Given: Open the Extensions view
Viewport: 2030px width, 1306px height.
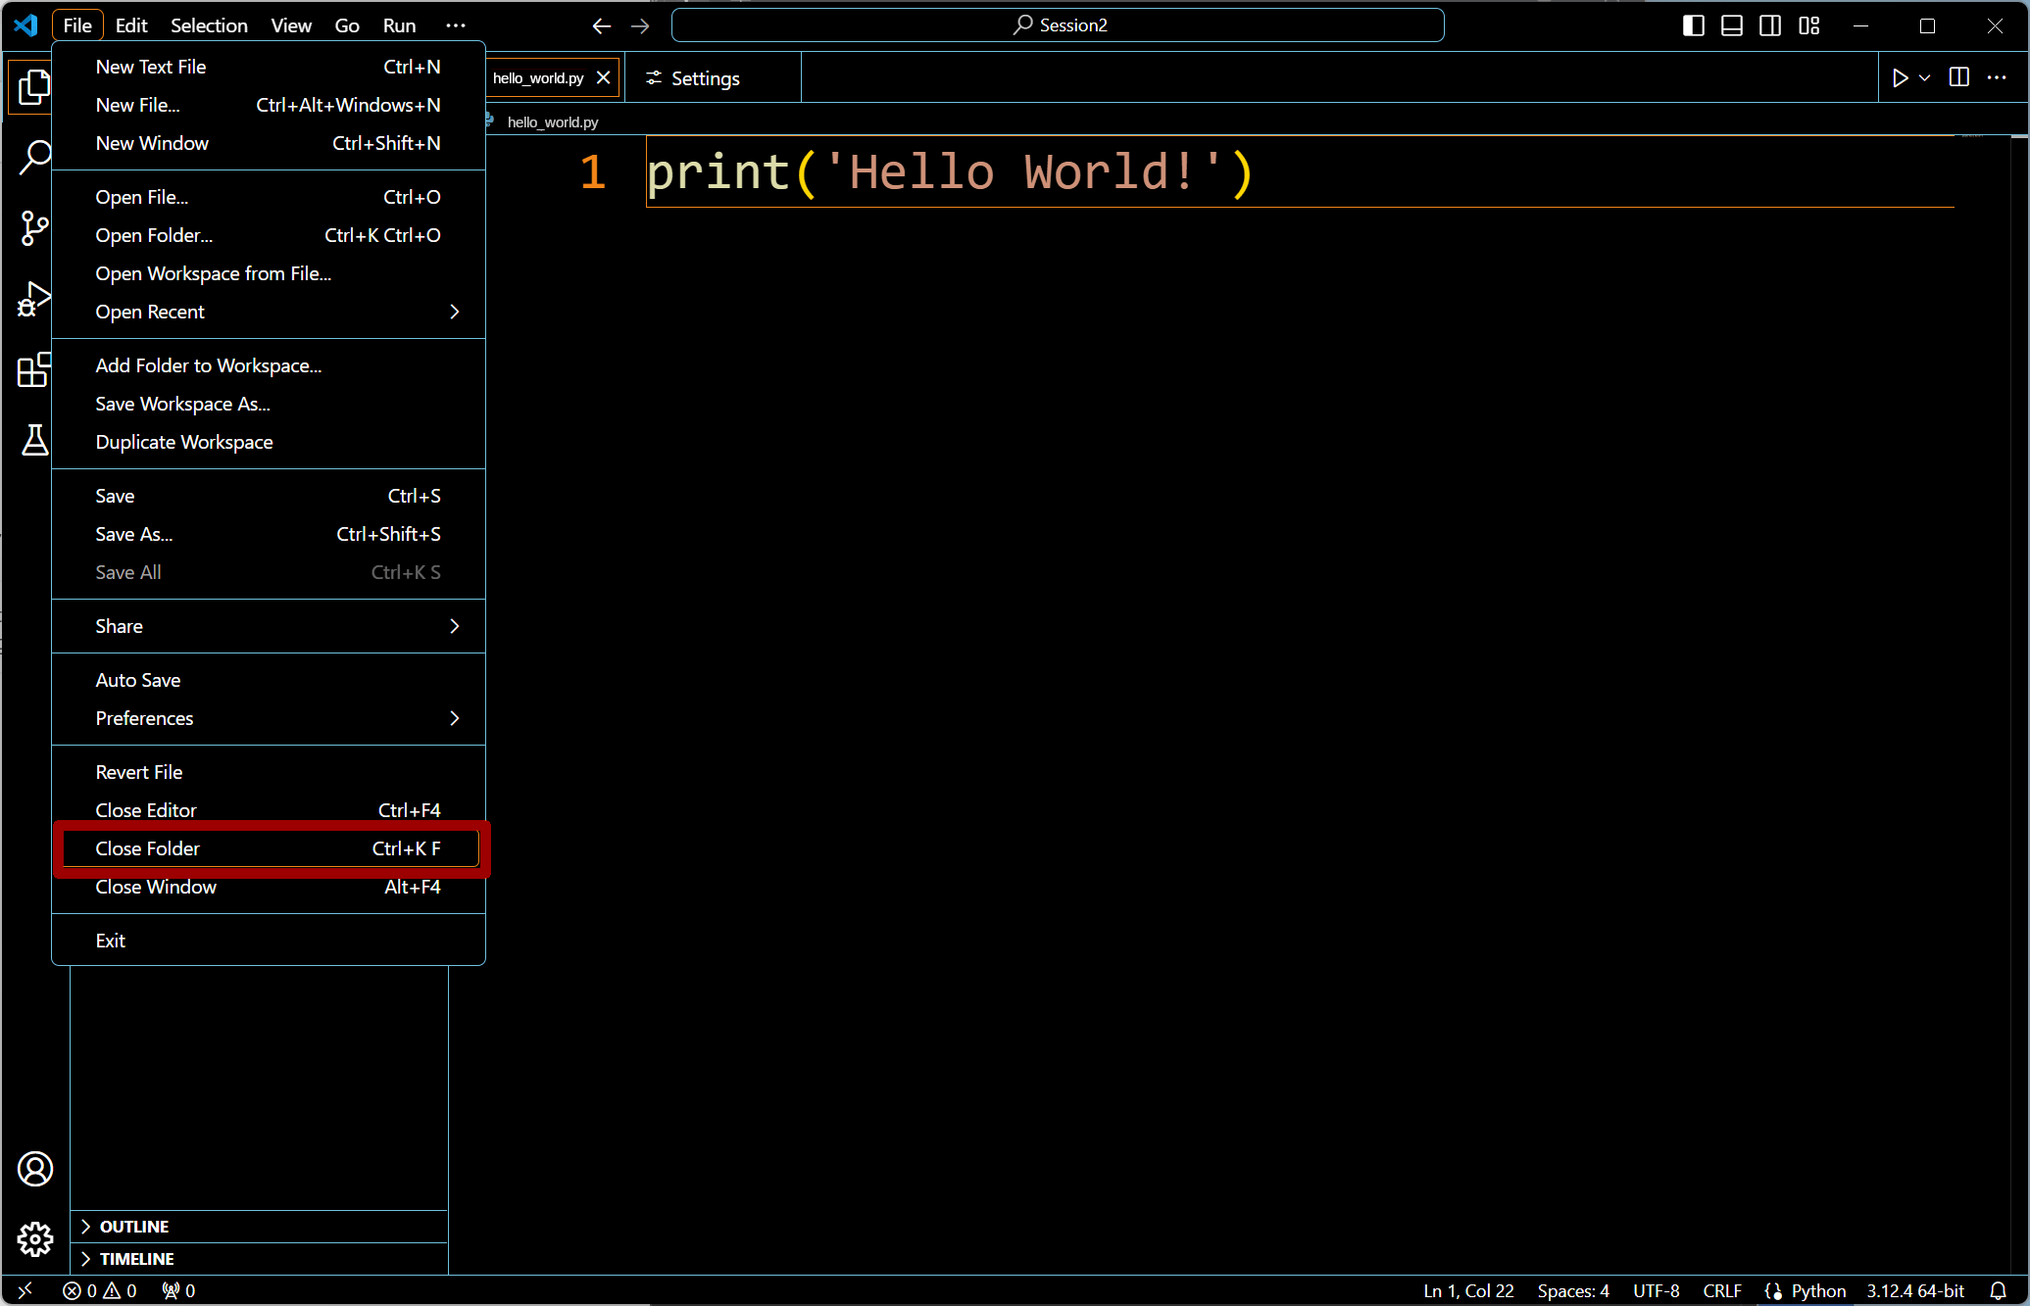Looking at the screenshot, I should point(34,370).
